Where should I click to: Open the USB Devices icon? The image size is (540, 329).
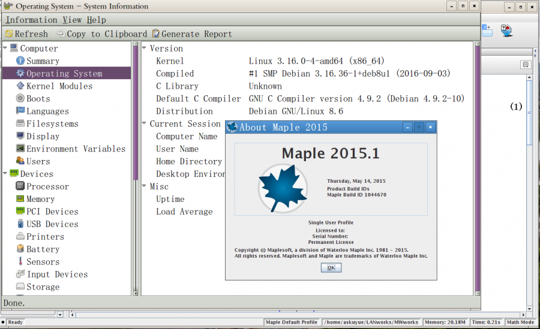coord(20,224)
